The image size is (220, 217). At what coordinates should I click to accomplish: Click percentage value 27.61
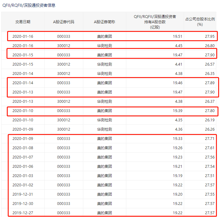coord(209,148)
